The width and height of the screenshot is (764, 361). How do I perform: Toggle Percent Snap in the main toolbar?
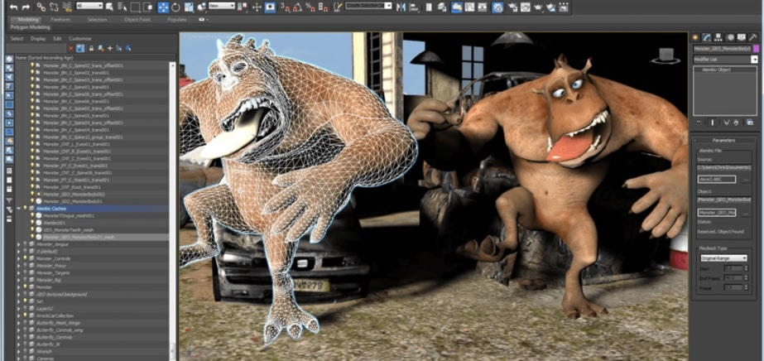310,7
